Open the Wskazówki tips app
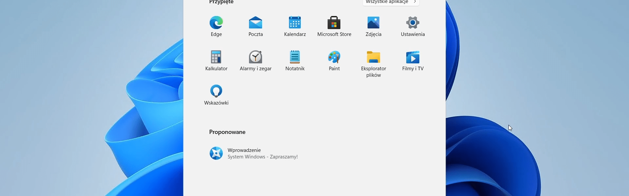The width and height of the screenshot is (629, 196). pos(216,91)
